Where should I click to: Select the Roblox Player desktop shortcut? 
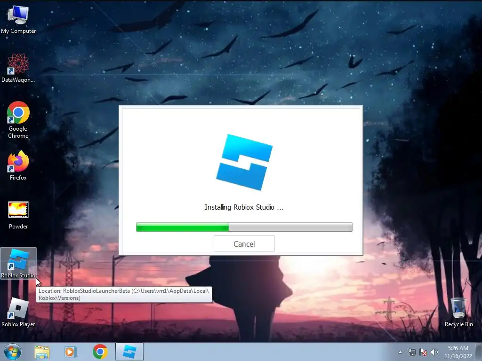(x=18, y=312)
